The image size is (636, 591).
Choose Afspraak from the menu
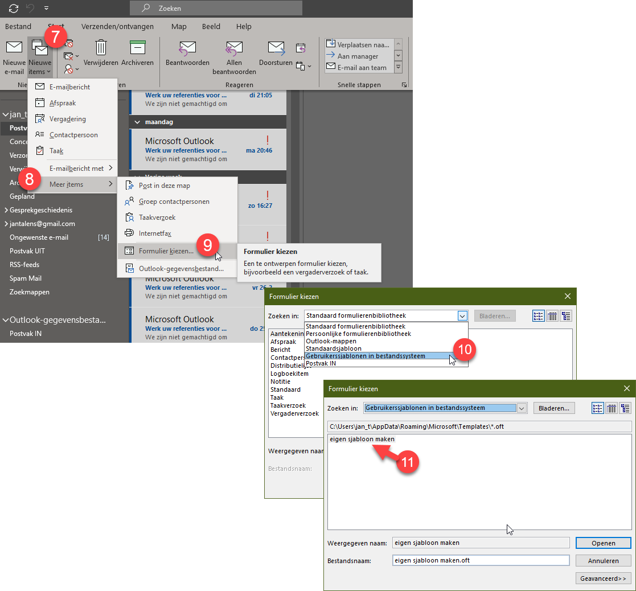click(72, 103)
